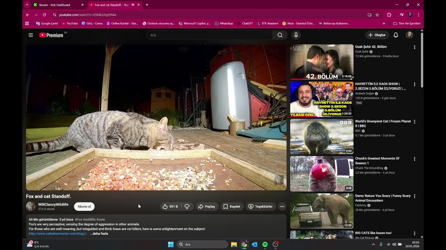446x250 pixels.
Task: Open options for Uzak Şehir 42. Bölüm
Action: click(x=414, y=47)
